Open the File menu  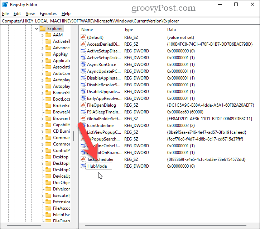click(5, 14)
